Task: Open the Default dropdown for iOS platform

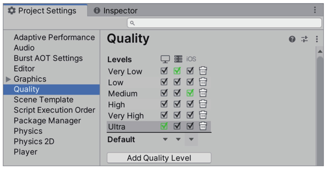Action: 191,139
